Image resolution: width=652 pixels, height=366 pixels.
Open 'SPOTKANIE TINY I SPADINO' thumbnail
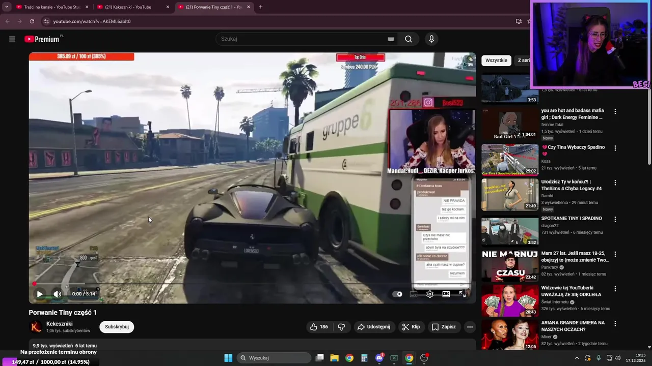point(510,232)
